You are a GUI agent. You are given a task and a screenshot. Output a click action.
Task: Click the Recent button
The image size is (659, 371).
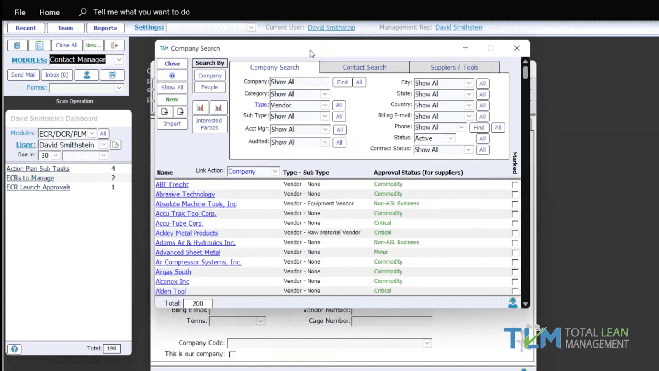26,28
